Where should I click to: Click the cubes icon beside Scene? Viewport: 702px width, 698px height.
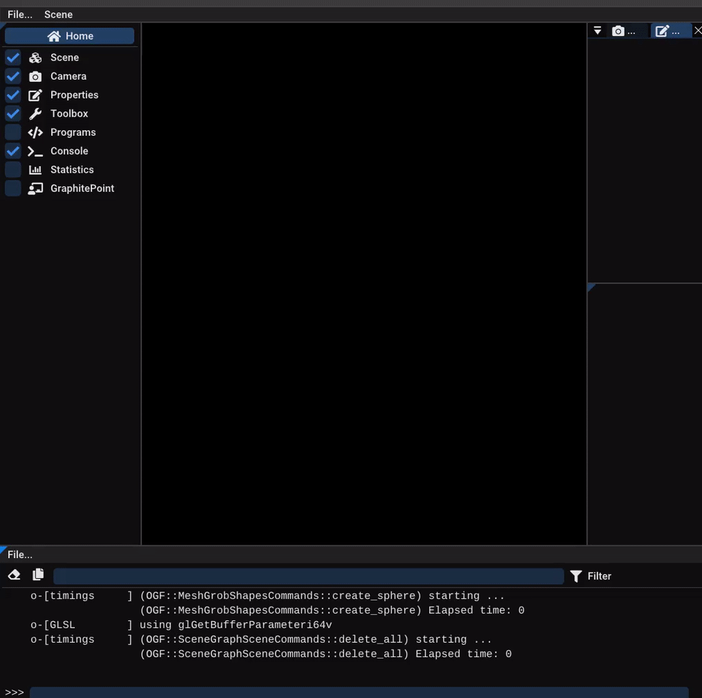coord(35,58)
